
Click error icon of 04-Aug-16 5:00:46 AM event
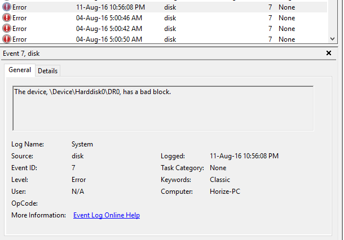[7, 18]
